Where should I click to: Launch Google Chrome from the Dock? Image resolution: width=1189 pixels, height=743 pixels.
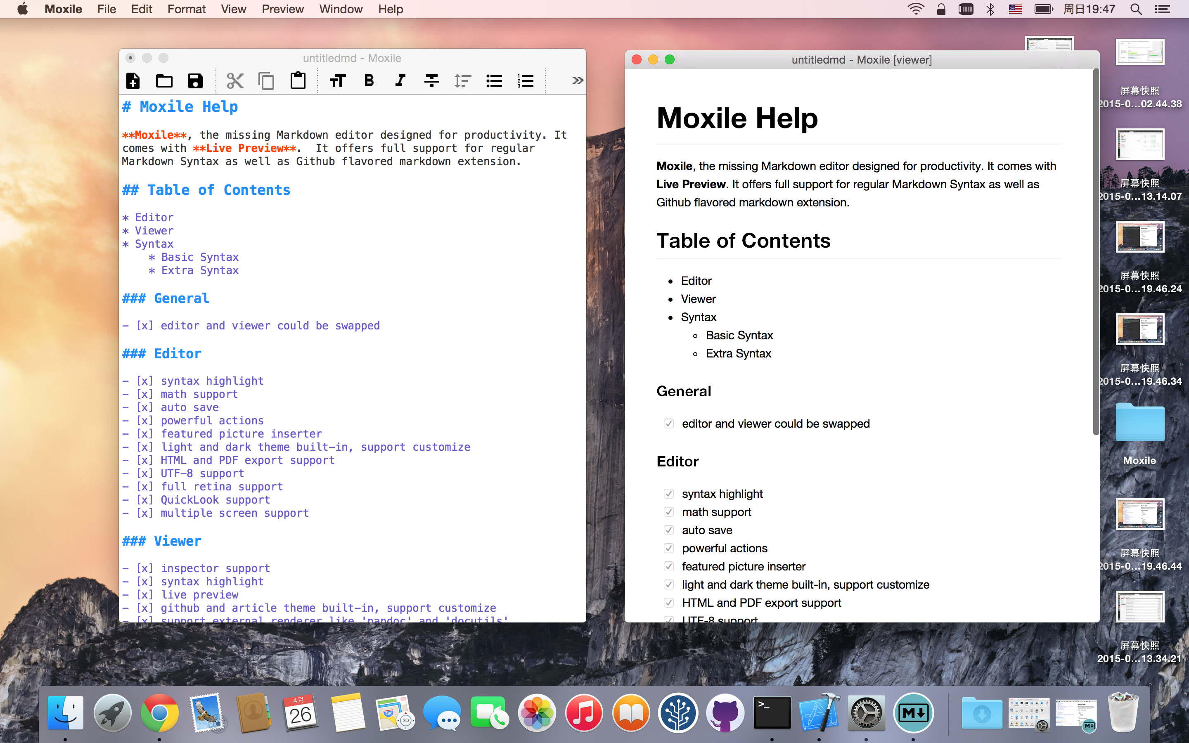click(x=159, y=712)
